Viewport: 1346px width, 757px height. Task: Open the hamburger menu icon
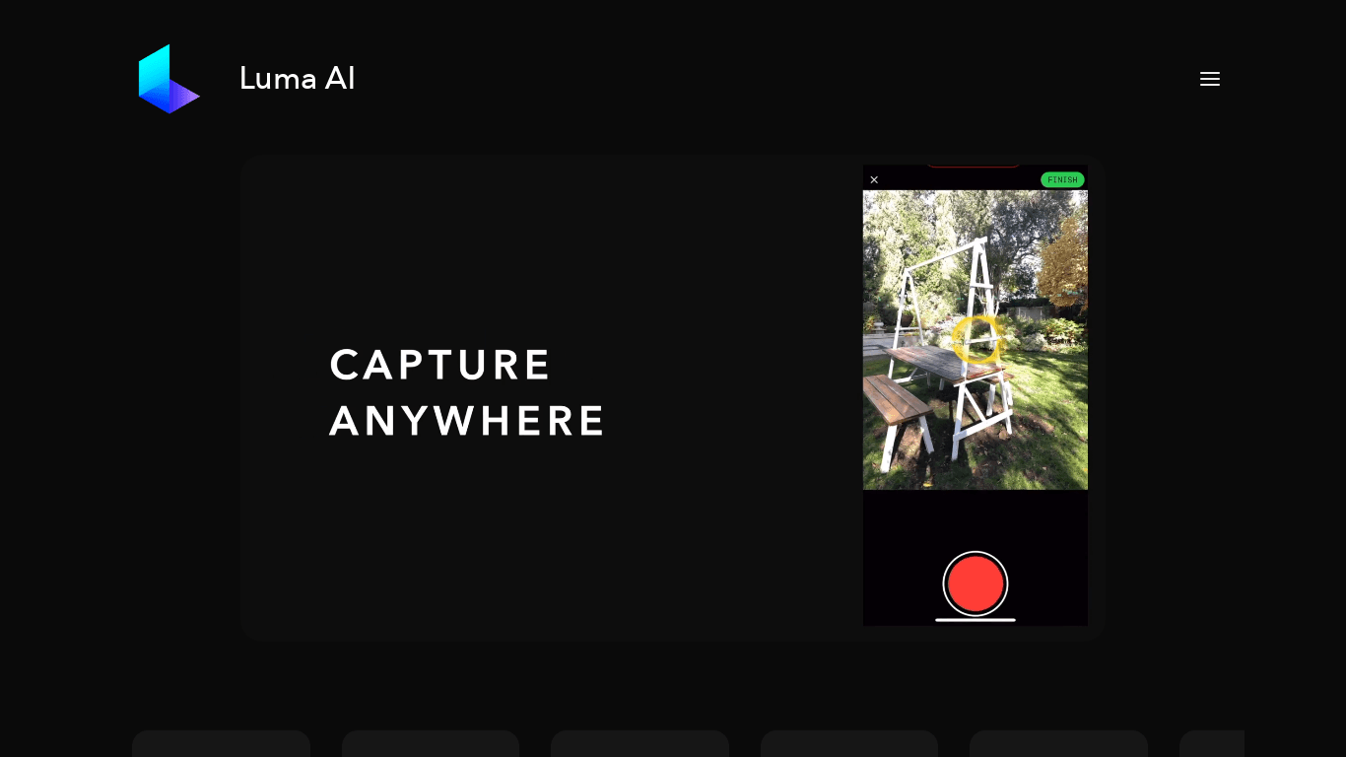tap(1210, 79)
